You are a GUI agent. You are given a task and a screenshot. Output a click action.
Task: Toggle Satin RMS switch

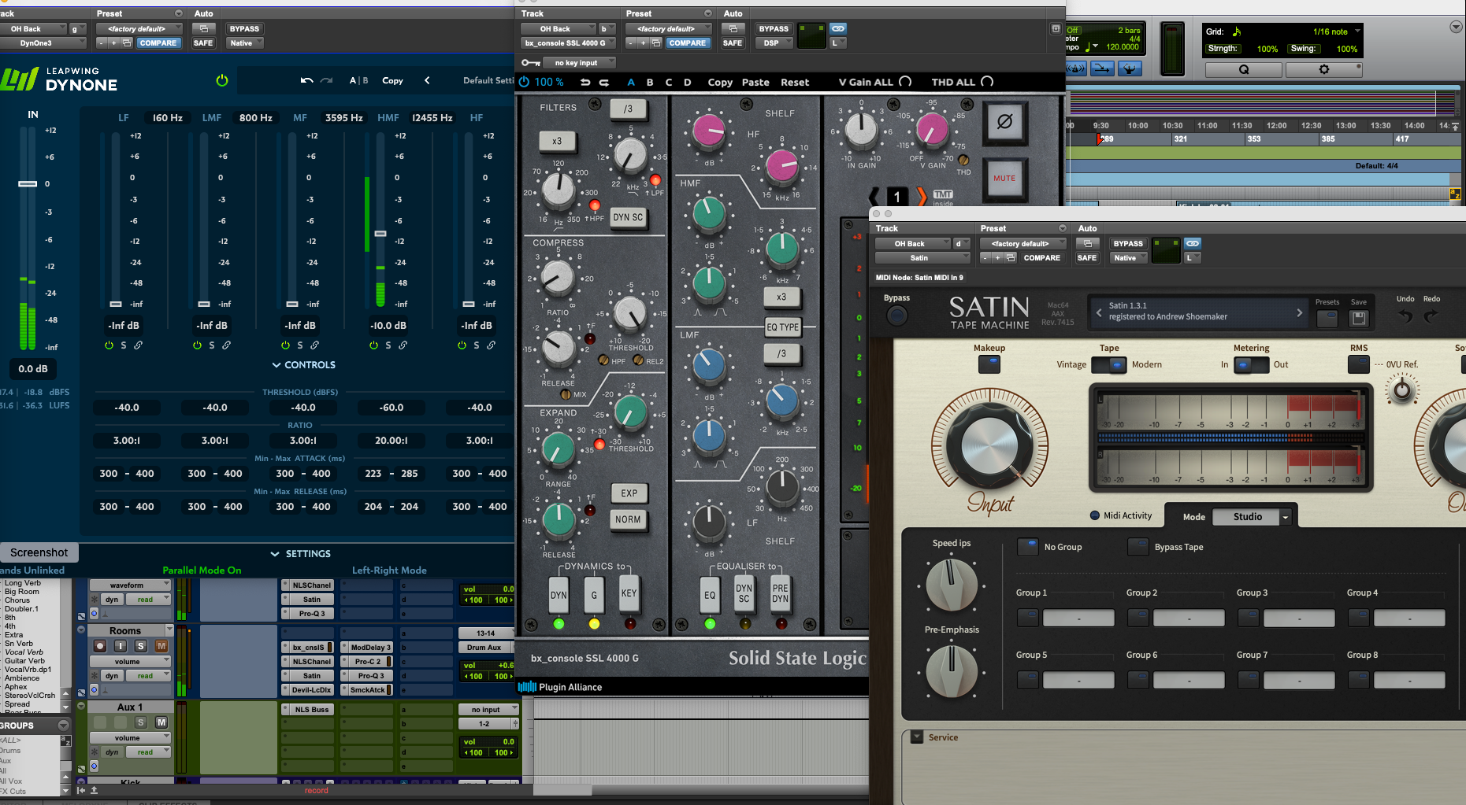[x=1359, y=364]
